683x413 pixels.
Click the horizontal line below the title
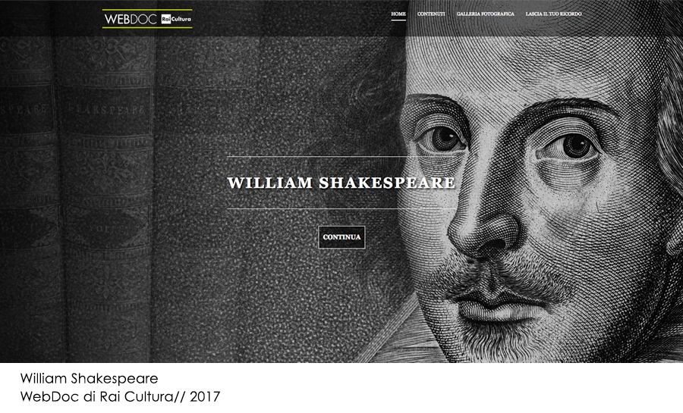pyautogui.click(x=341, y=208)
